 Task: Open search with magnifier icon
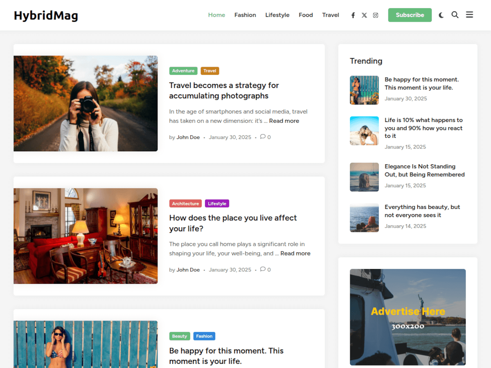tap(455, 15)
